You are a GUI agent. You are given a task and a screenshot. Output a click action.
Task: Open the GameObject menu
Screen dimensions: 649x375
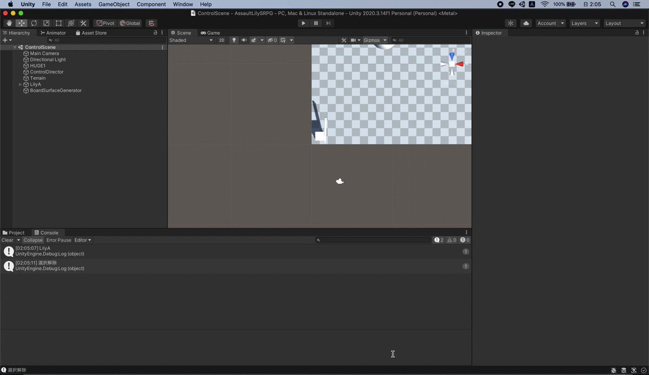pyautogui.click(x=114, y=4)
